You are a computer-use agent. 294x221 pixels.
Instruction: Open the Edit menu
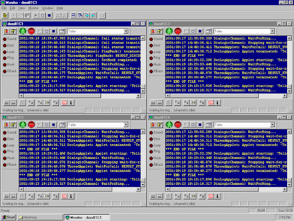tap(12, 8)
